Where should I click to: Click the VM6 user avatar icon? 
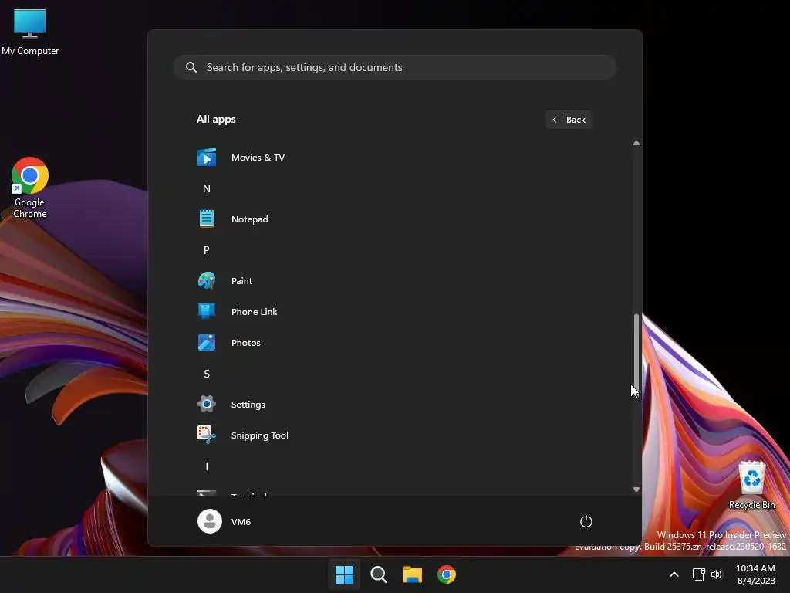pos(210,521)
